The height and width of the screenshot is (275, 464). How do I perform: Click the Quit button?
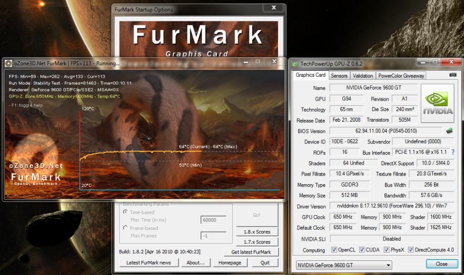(x=265, y=263)
